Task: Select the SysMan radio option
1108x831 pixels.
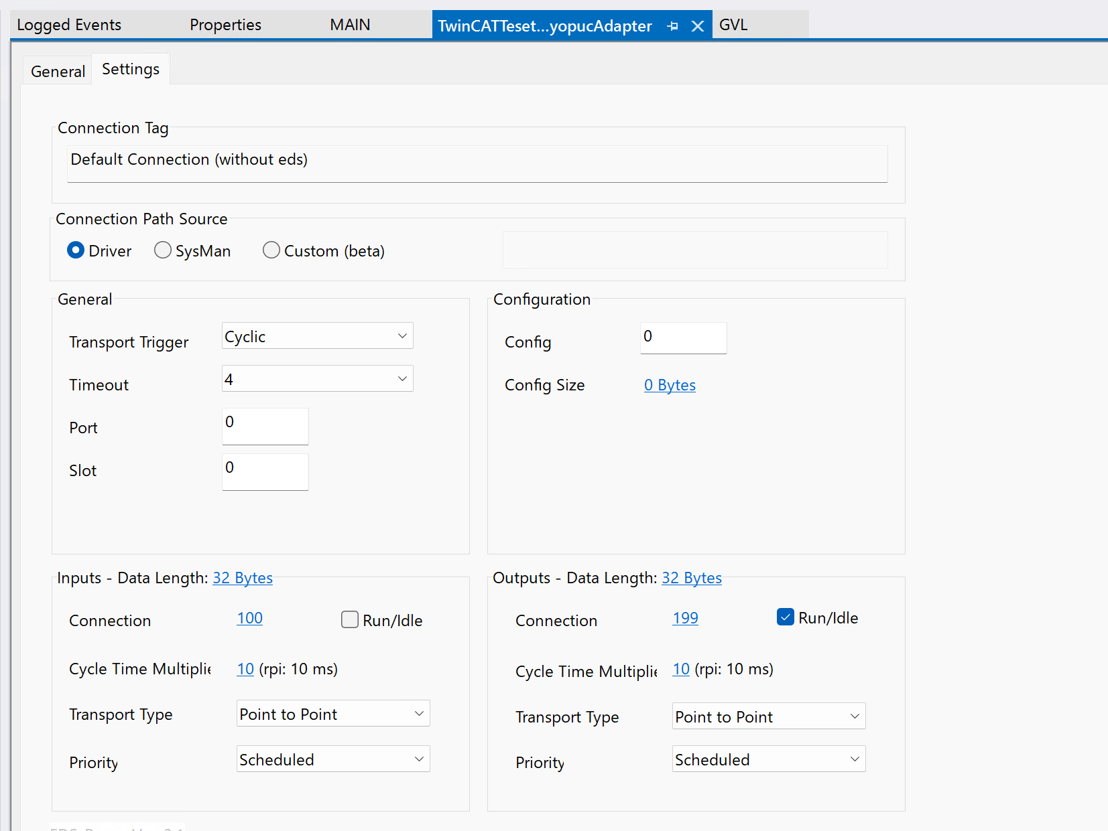Action: [x=163, y=250]
